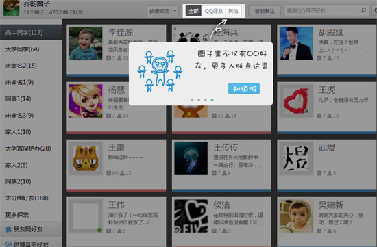Click the 智能备注 button
Viewport: 377px width, 247px height.
click(265, 11)
